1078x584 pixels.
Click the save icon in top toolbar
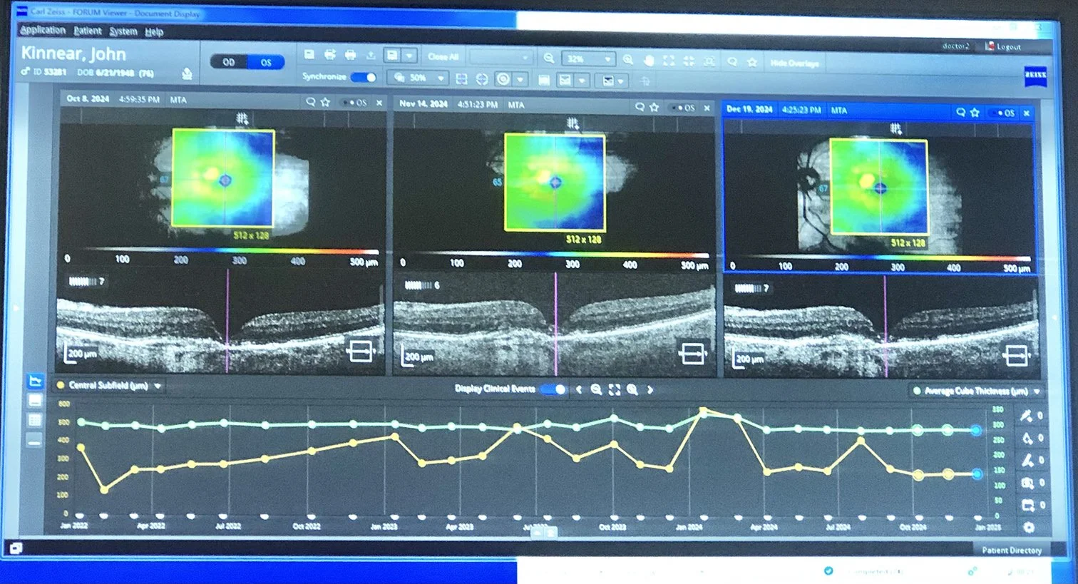click(x=309, y=55)
